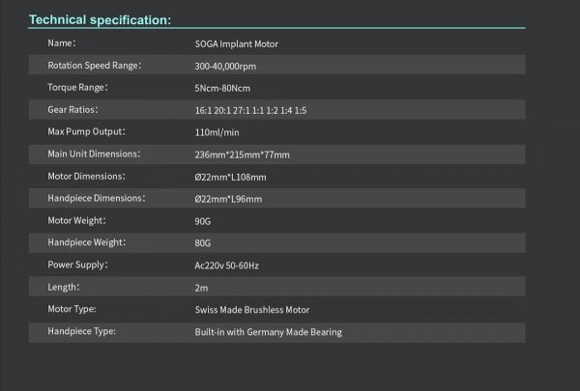Click the "Swiss Made Brushless Motor" value
The width and height of the screenshot is (580, 391).
[251, 310]
